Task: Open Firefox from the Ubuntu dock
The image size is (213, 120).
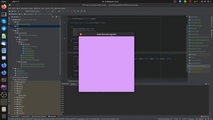Action: (x=4, y=7)
